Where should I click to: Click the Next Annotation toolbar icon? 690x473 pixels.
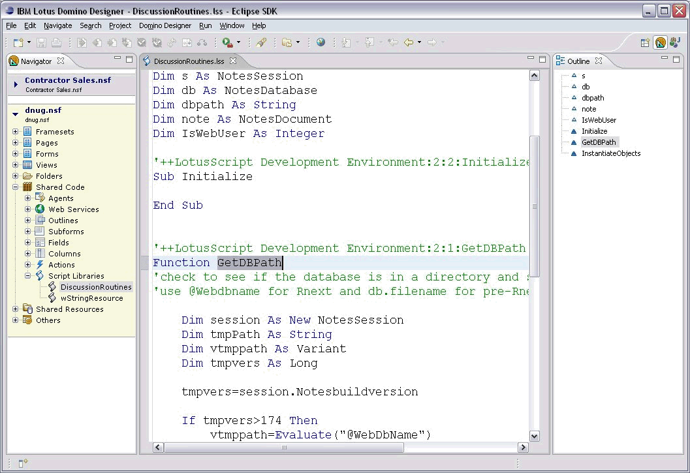coord(347,42)
